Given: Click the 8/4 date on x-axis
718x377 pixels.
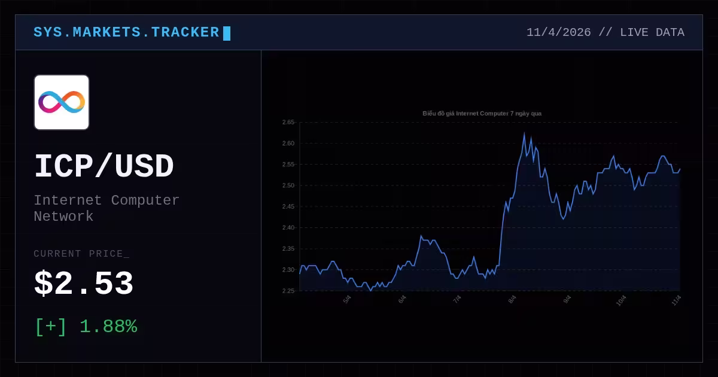Looking at the screenshot, I should [x=512, y=299].
